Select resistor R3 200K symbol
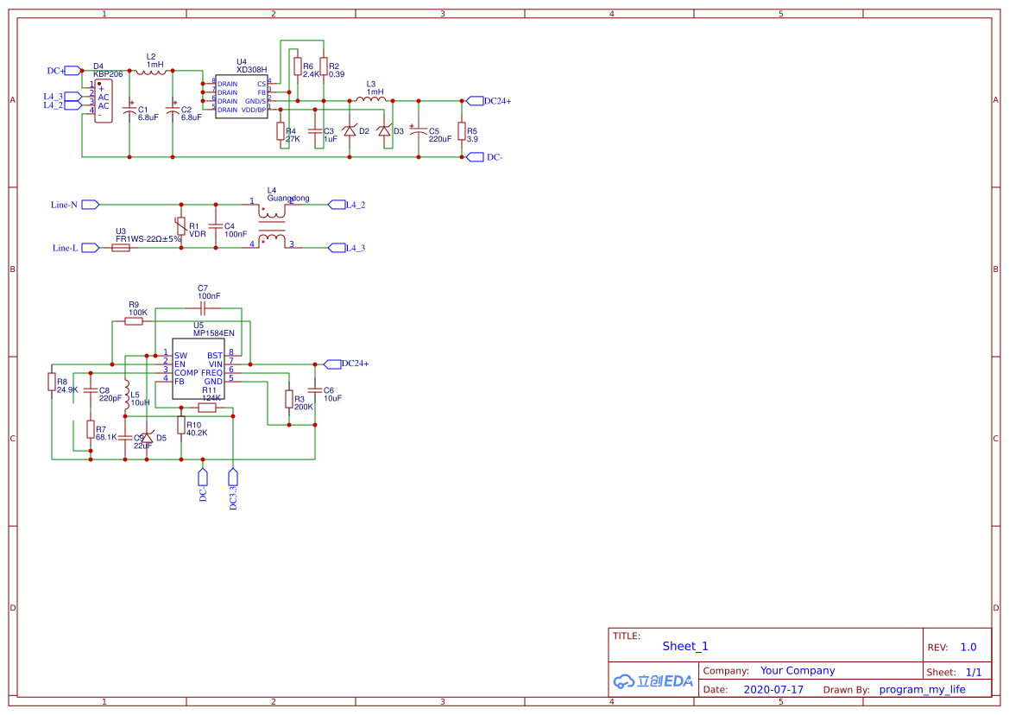 (289, 399)
